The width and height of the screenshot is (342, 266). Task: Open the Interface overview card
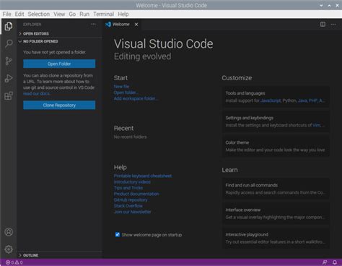[x=276, y=213]
